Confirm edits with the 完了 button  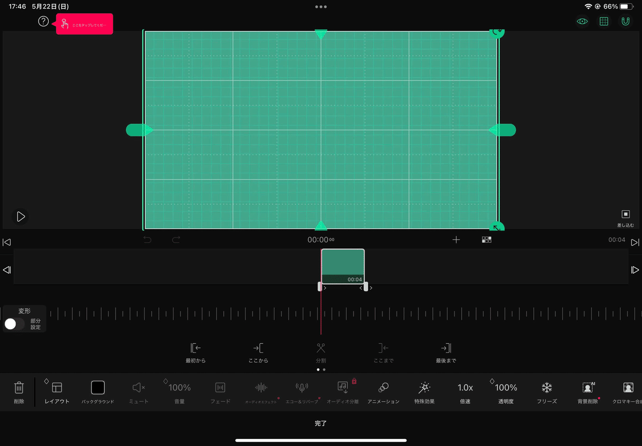[320, 423]
